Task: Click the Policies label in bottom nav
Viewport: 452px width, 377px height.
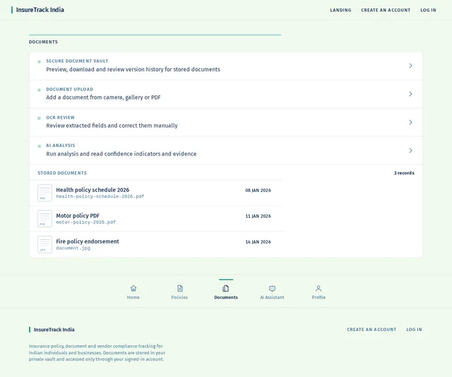Action: tap(179, 297)
